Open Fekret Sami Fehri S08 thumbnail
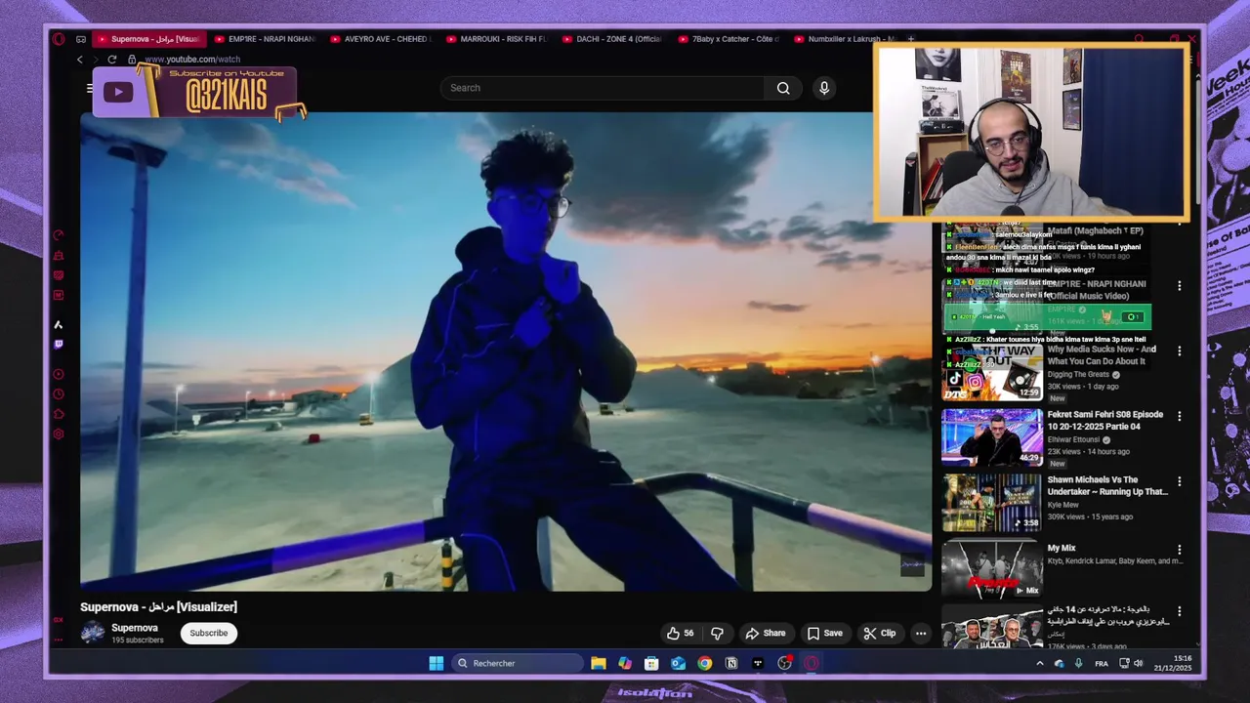Image resolution: width=1250 pixels, height=703 pixels. click(992, 436)
